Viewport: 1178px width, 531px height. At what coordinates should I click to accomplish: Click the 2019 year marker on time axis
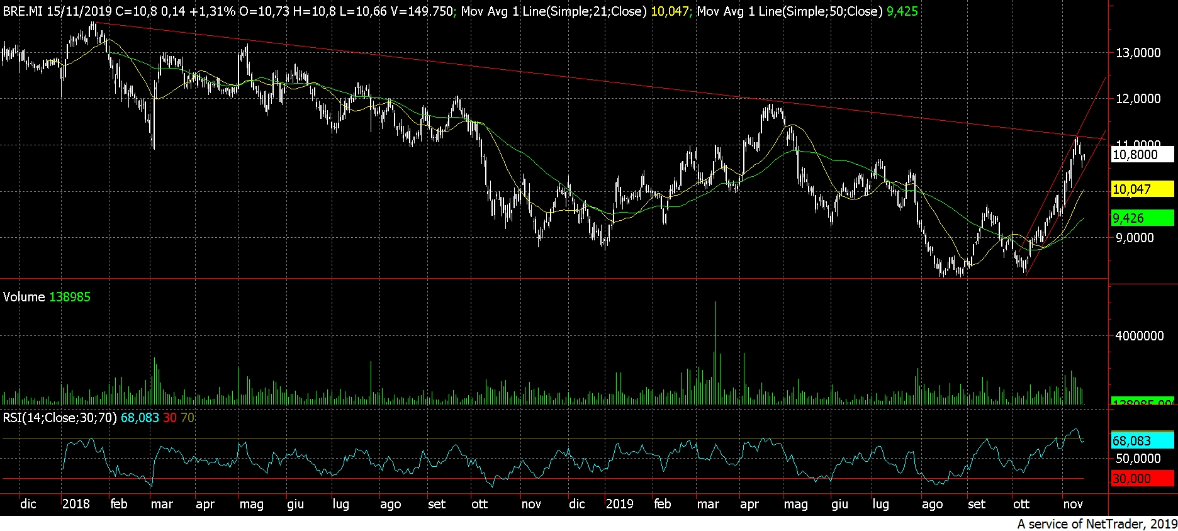(x=619, y=504)
